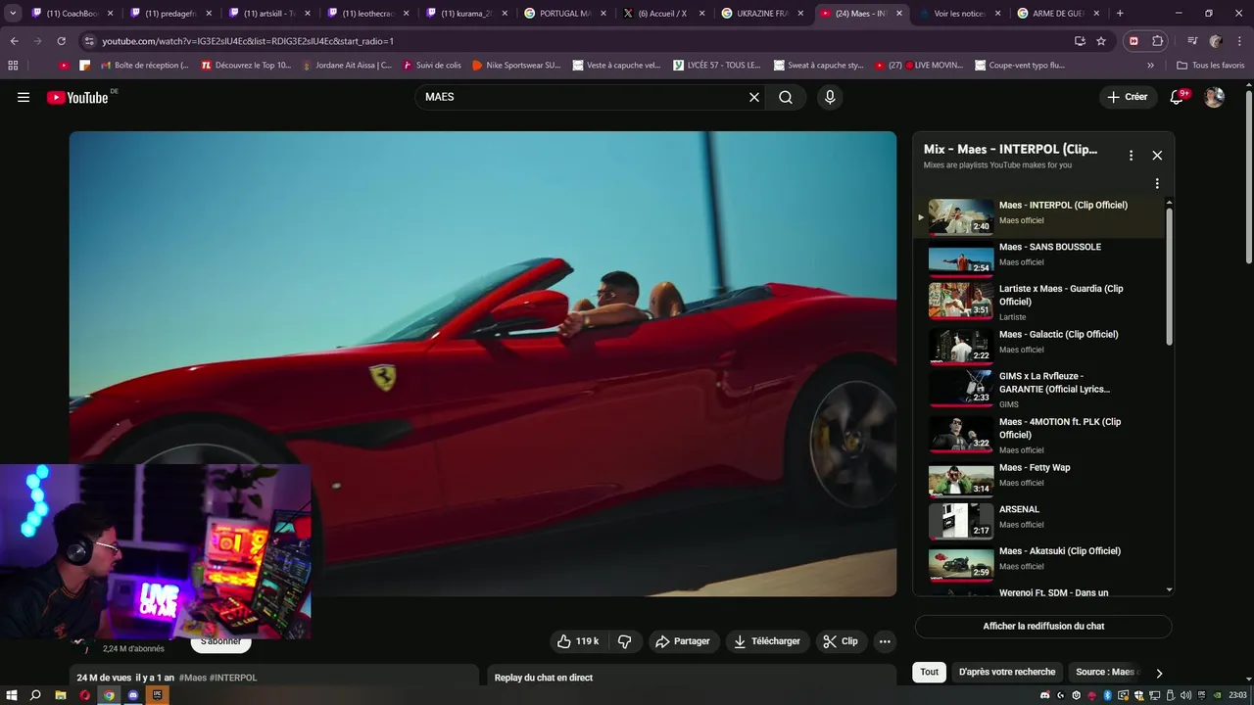Open Windows taskbar search
Image resolution: width=1254 pixels, height=705 pixels.
tap(36, 695)
